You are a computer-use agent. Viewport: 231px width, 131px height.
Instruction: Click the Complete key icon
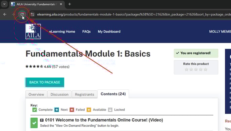point(35,110)
